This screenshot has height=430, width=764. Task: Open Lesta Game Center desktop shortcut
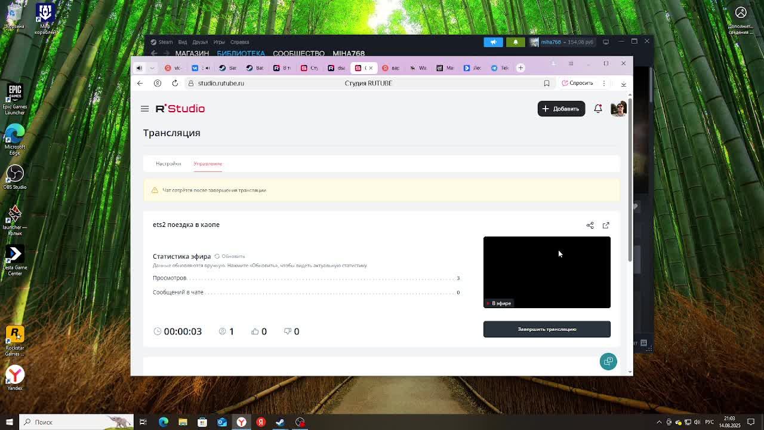pyautogui.click(x=15, y=261)
